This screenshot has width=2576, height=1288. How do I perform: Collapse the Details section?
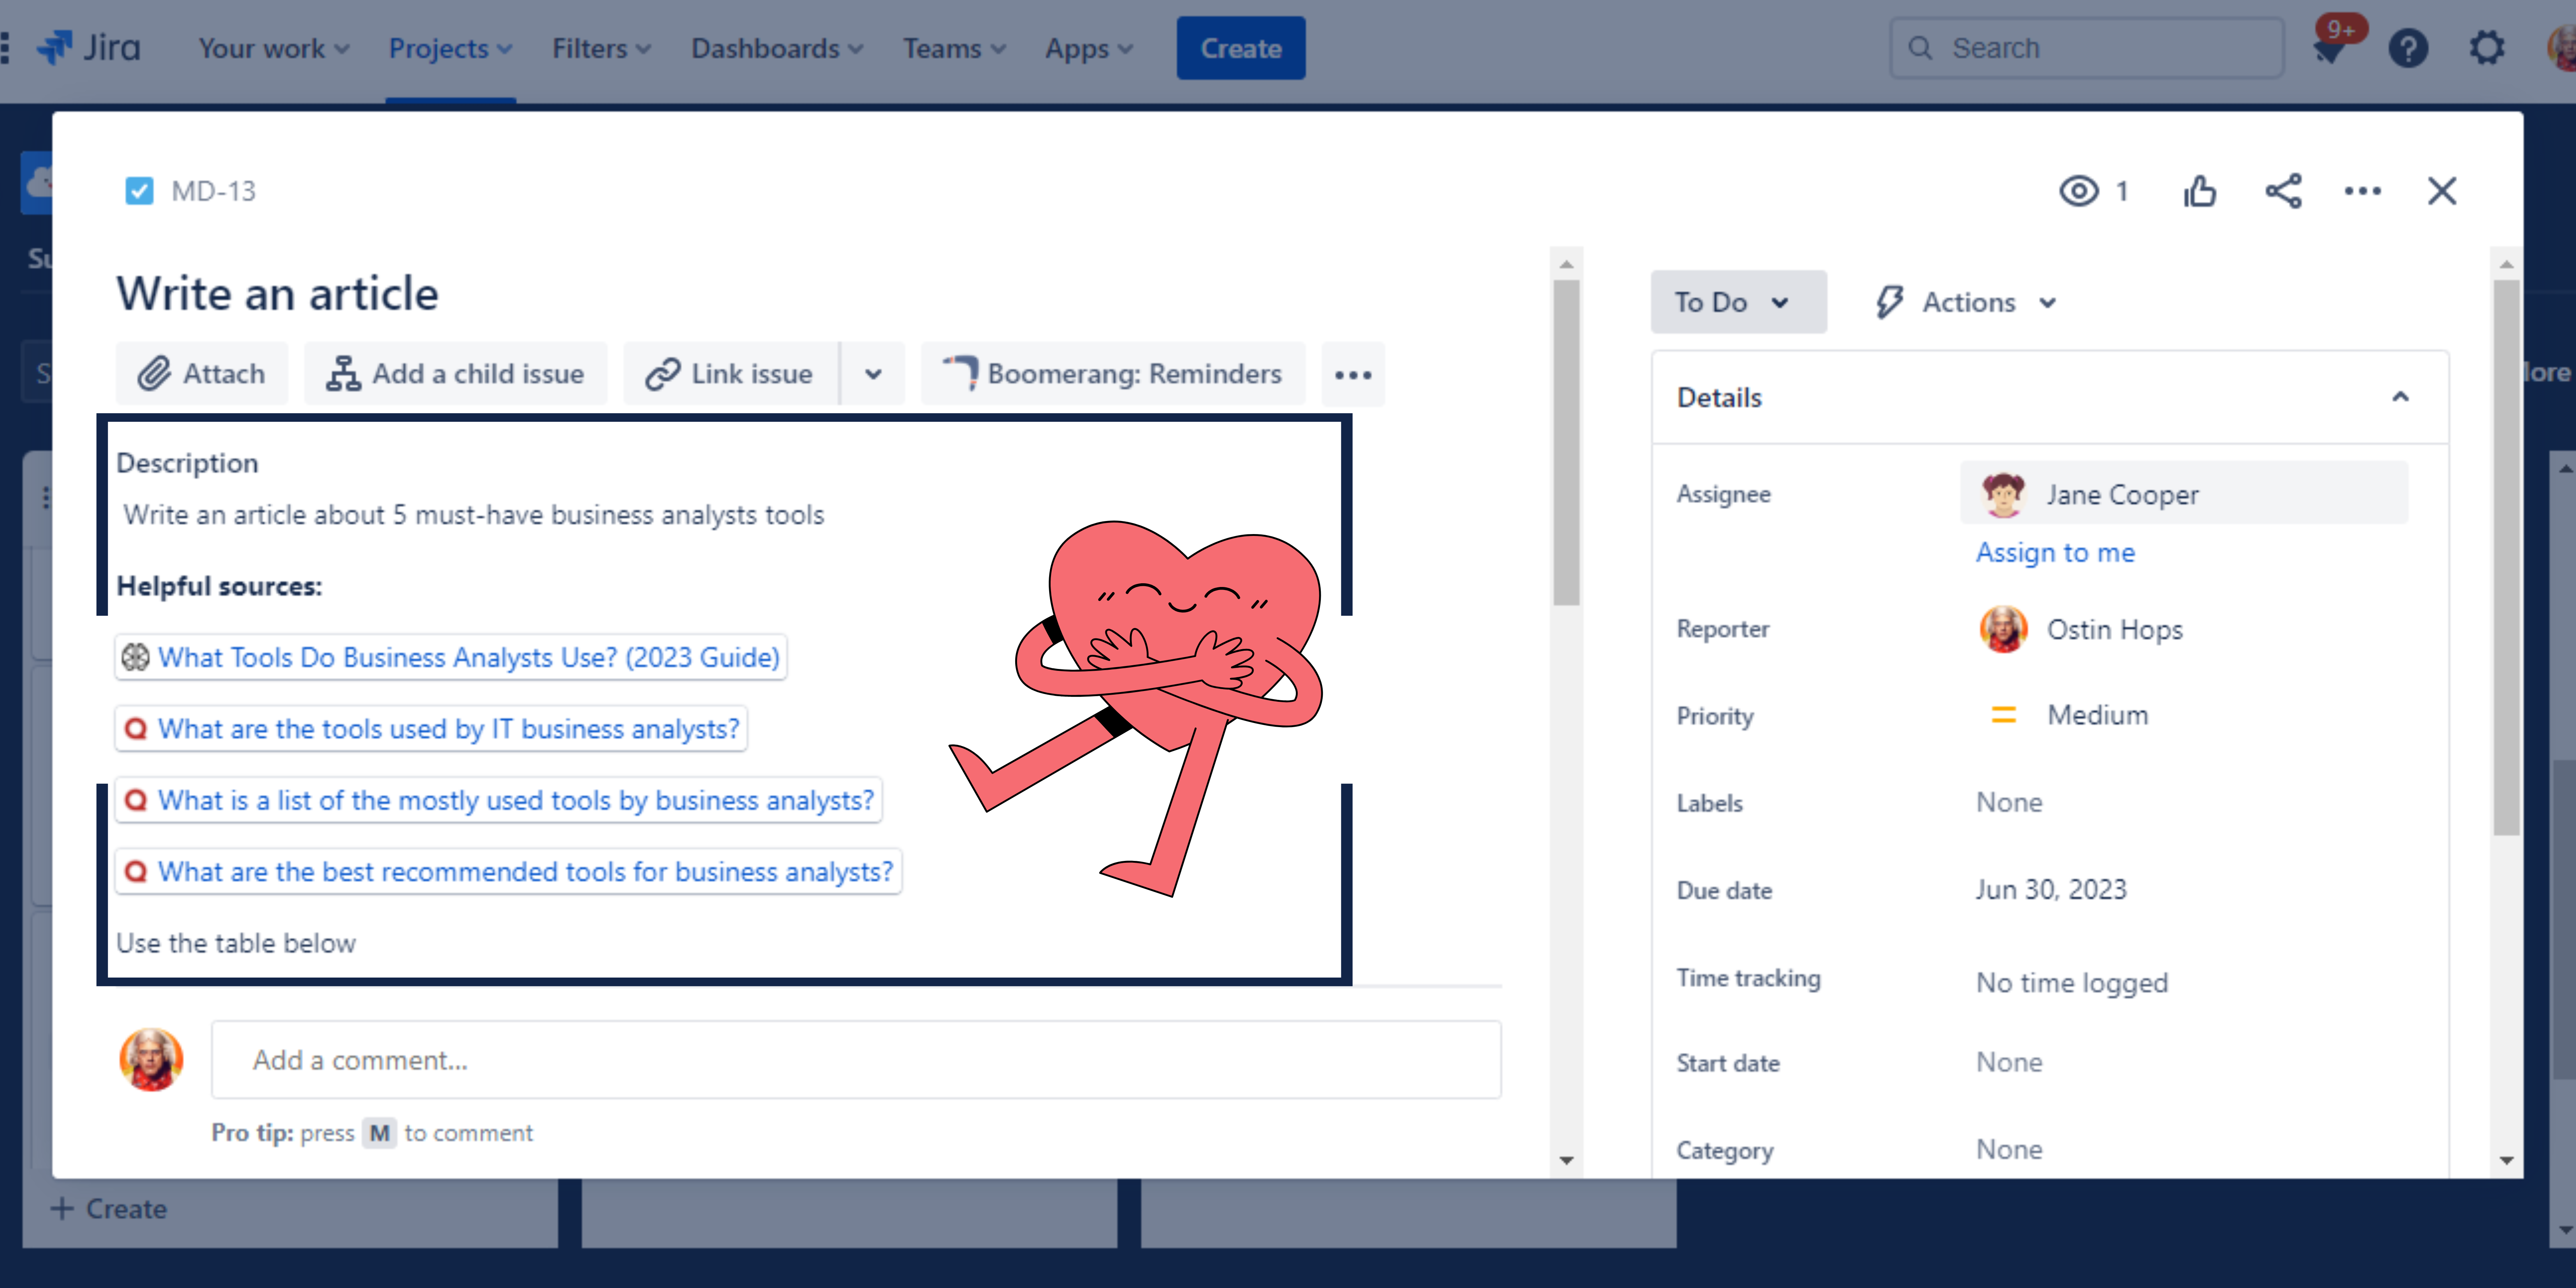coord(2401,397)
